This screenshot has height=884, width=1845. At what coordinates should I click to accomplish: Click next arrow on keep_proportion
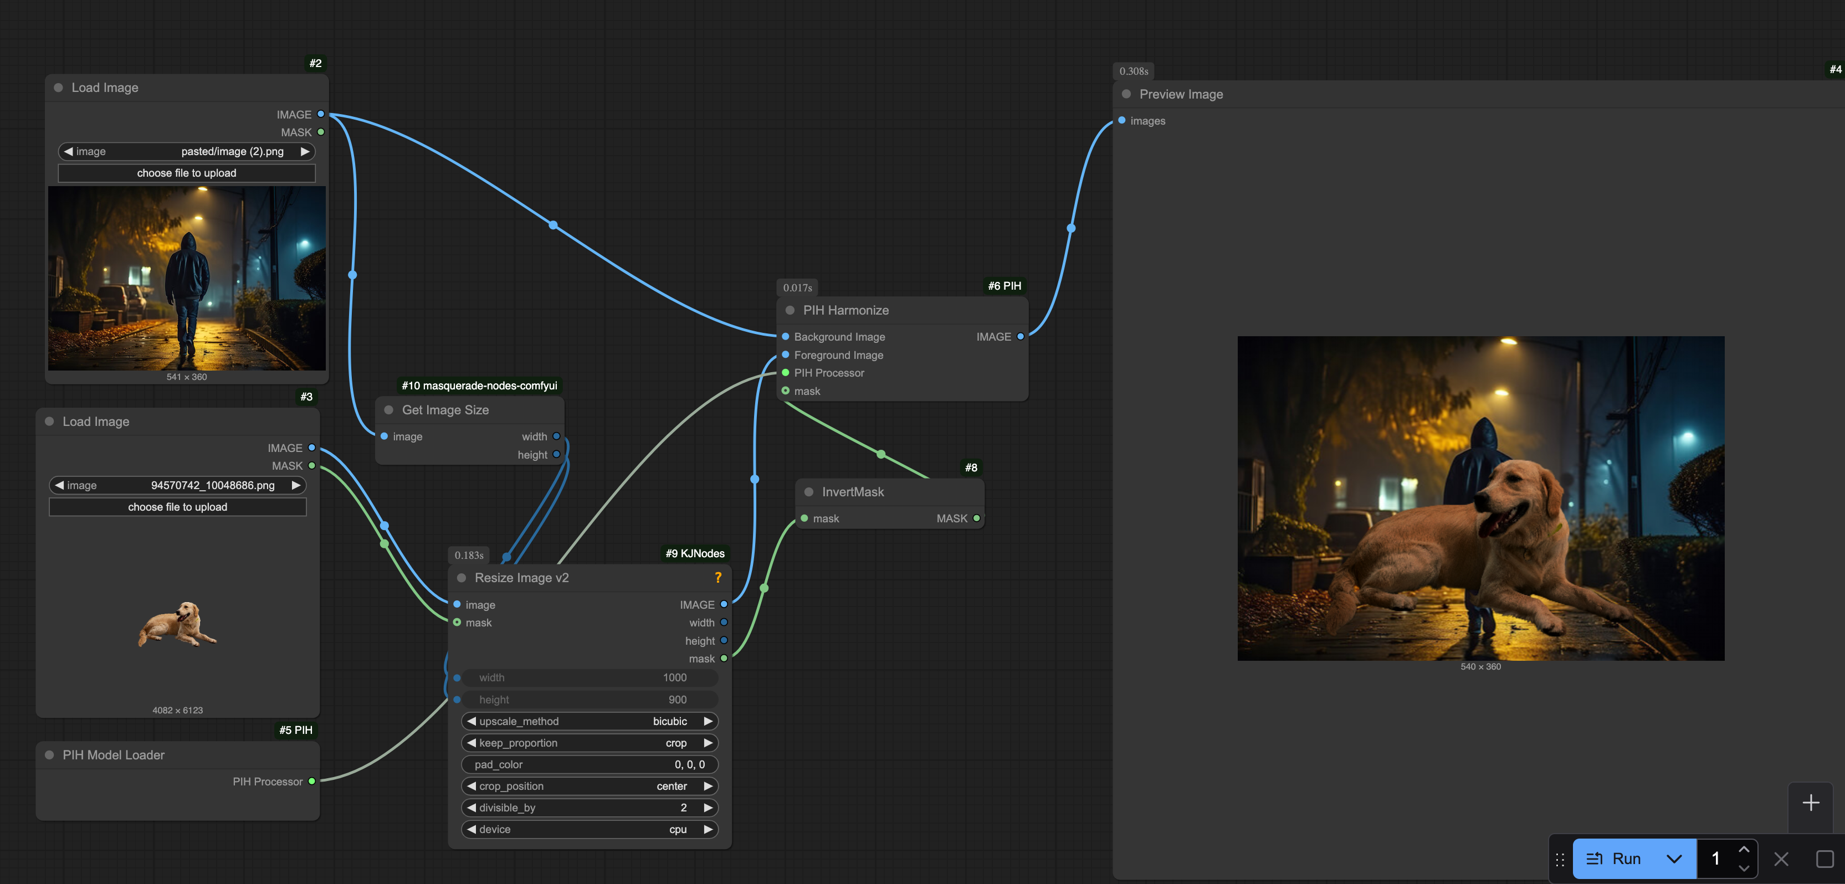coord(708,742)
